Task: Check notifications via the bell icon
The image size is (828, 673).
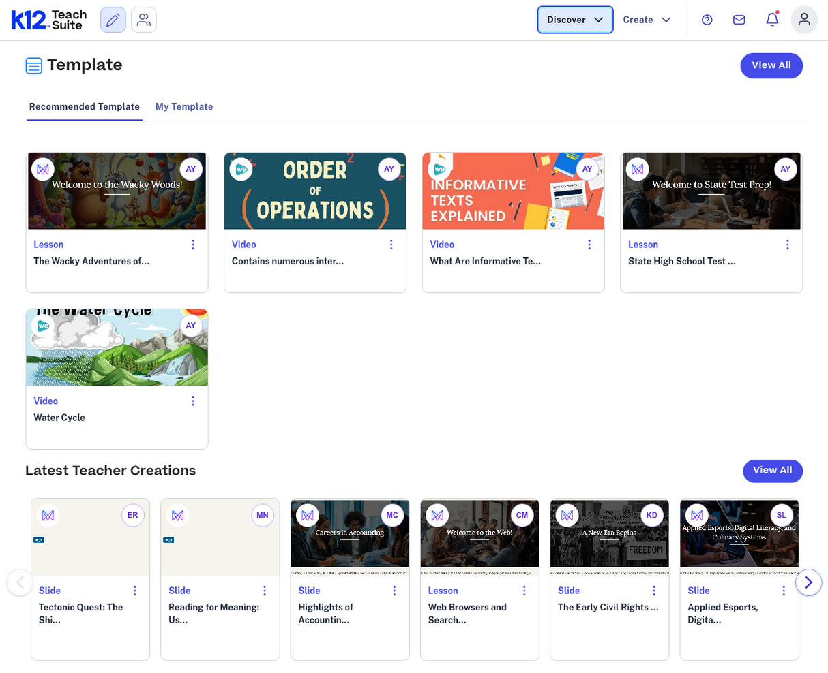Action: pyautogui.click(x=771, y=20)
